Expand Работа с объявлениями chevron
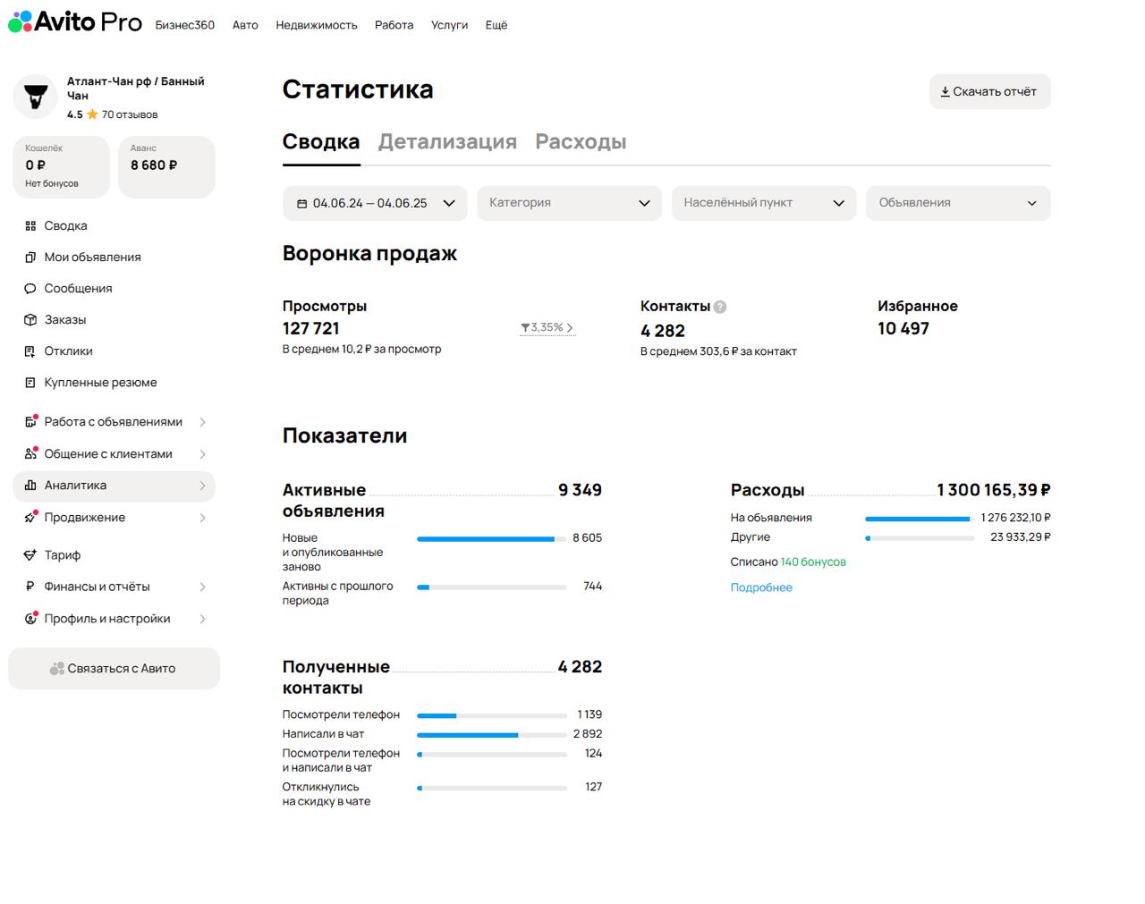The image size is (1145, 904). point(202,422)
